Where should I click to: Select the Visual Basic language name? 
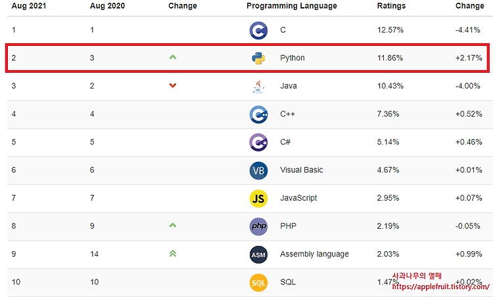(302, 170)
